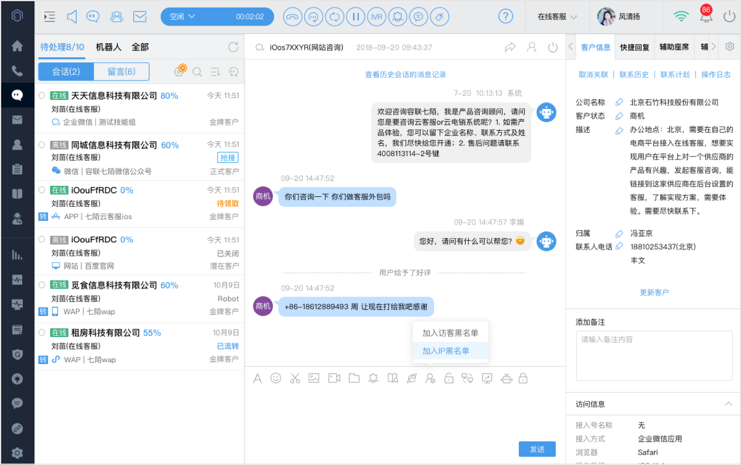Click the 取消关联 link
741x465 pixels.
593,74
